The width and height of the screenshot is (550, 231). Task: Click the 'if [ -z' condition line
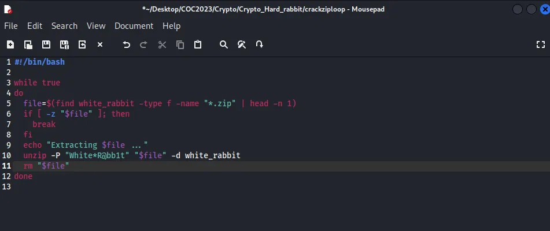[x=76, y=114]
